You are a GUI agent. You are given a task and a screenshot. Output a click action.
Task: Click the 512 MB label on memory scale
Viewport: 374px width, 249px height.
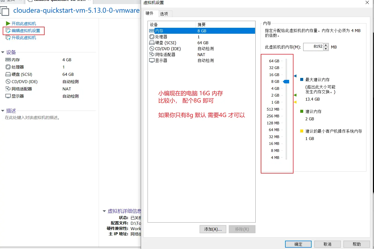pos(273,109)
